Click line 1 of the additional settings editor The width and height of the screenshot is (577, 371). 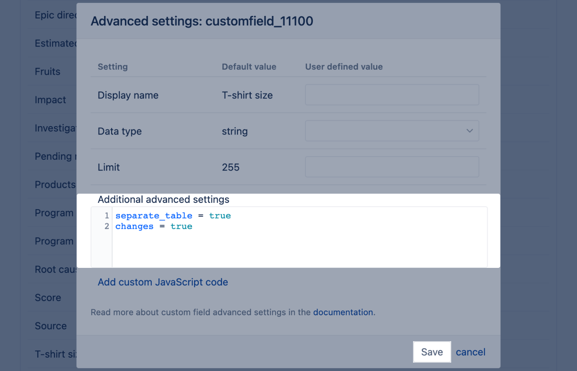click(173, 215)
